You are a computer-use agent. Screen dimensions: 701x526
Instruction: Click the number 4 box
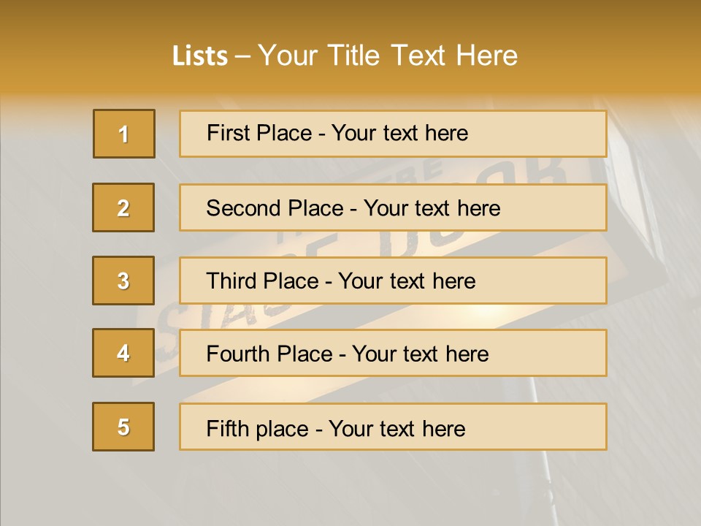coord(123,353)
